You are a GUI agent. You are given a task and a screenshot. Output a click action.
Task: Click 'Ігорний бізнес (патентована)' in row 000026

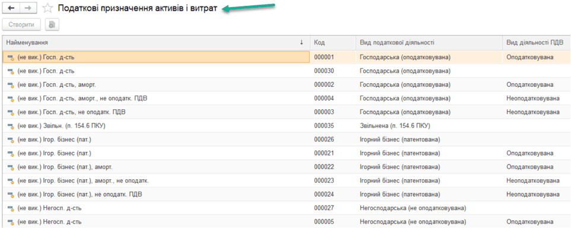[400, 140]
